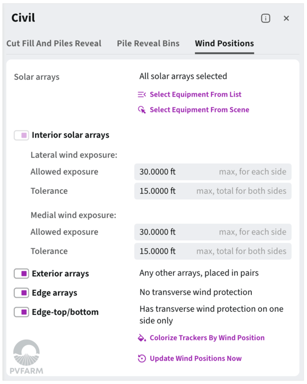
Task: Click the Select Equipment From Scene cursor icon
Action: pos(142,110)
